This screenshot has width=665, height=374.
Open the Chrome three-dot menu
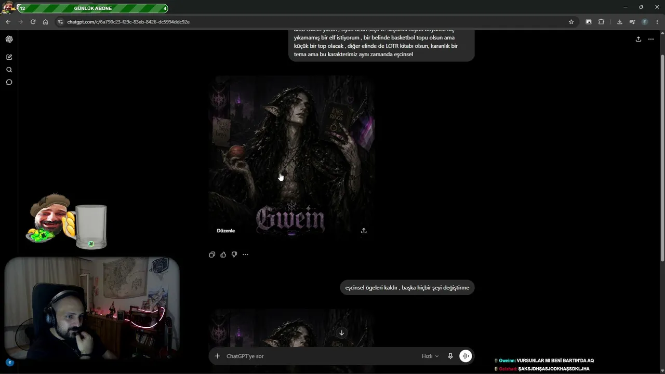(x=658, y=22)
